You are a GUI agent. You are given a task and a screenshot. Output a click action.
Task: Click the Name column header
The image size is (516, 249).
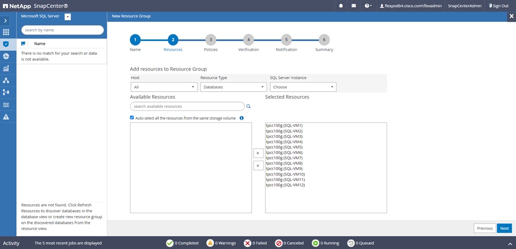click(x=40, y=44)
